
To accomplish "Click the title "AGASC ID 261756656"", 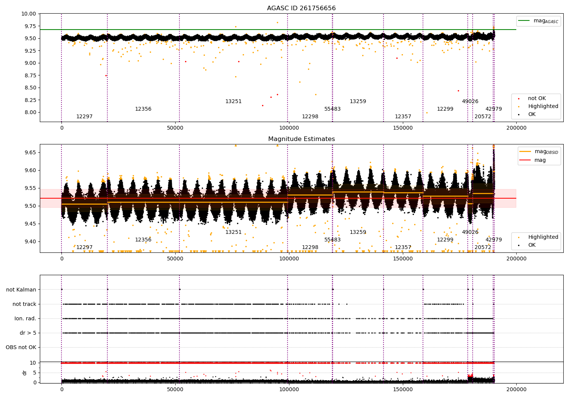I will click(301, 8).
